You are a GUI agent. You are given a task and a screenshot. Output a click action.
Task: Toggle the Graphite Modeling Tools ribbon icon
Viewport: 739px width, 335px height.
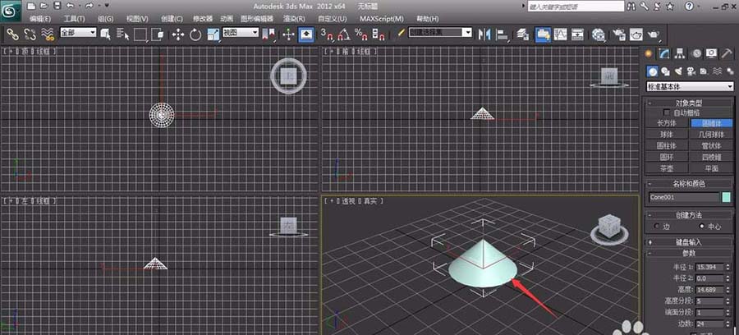pyautogui.click(x=543, y=34)
